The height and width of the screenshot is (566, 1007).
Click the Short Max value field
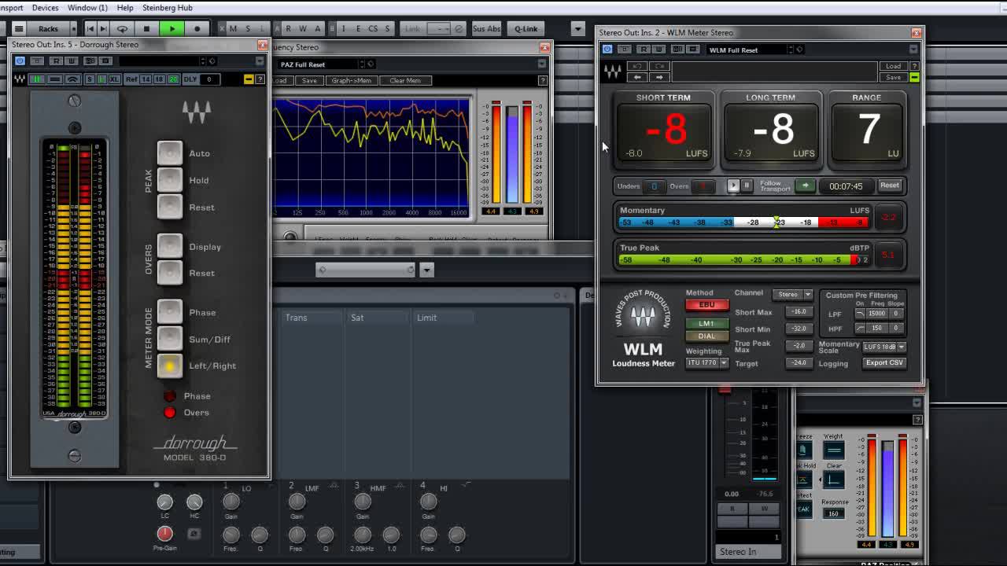coord(799,312)
